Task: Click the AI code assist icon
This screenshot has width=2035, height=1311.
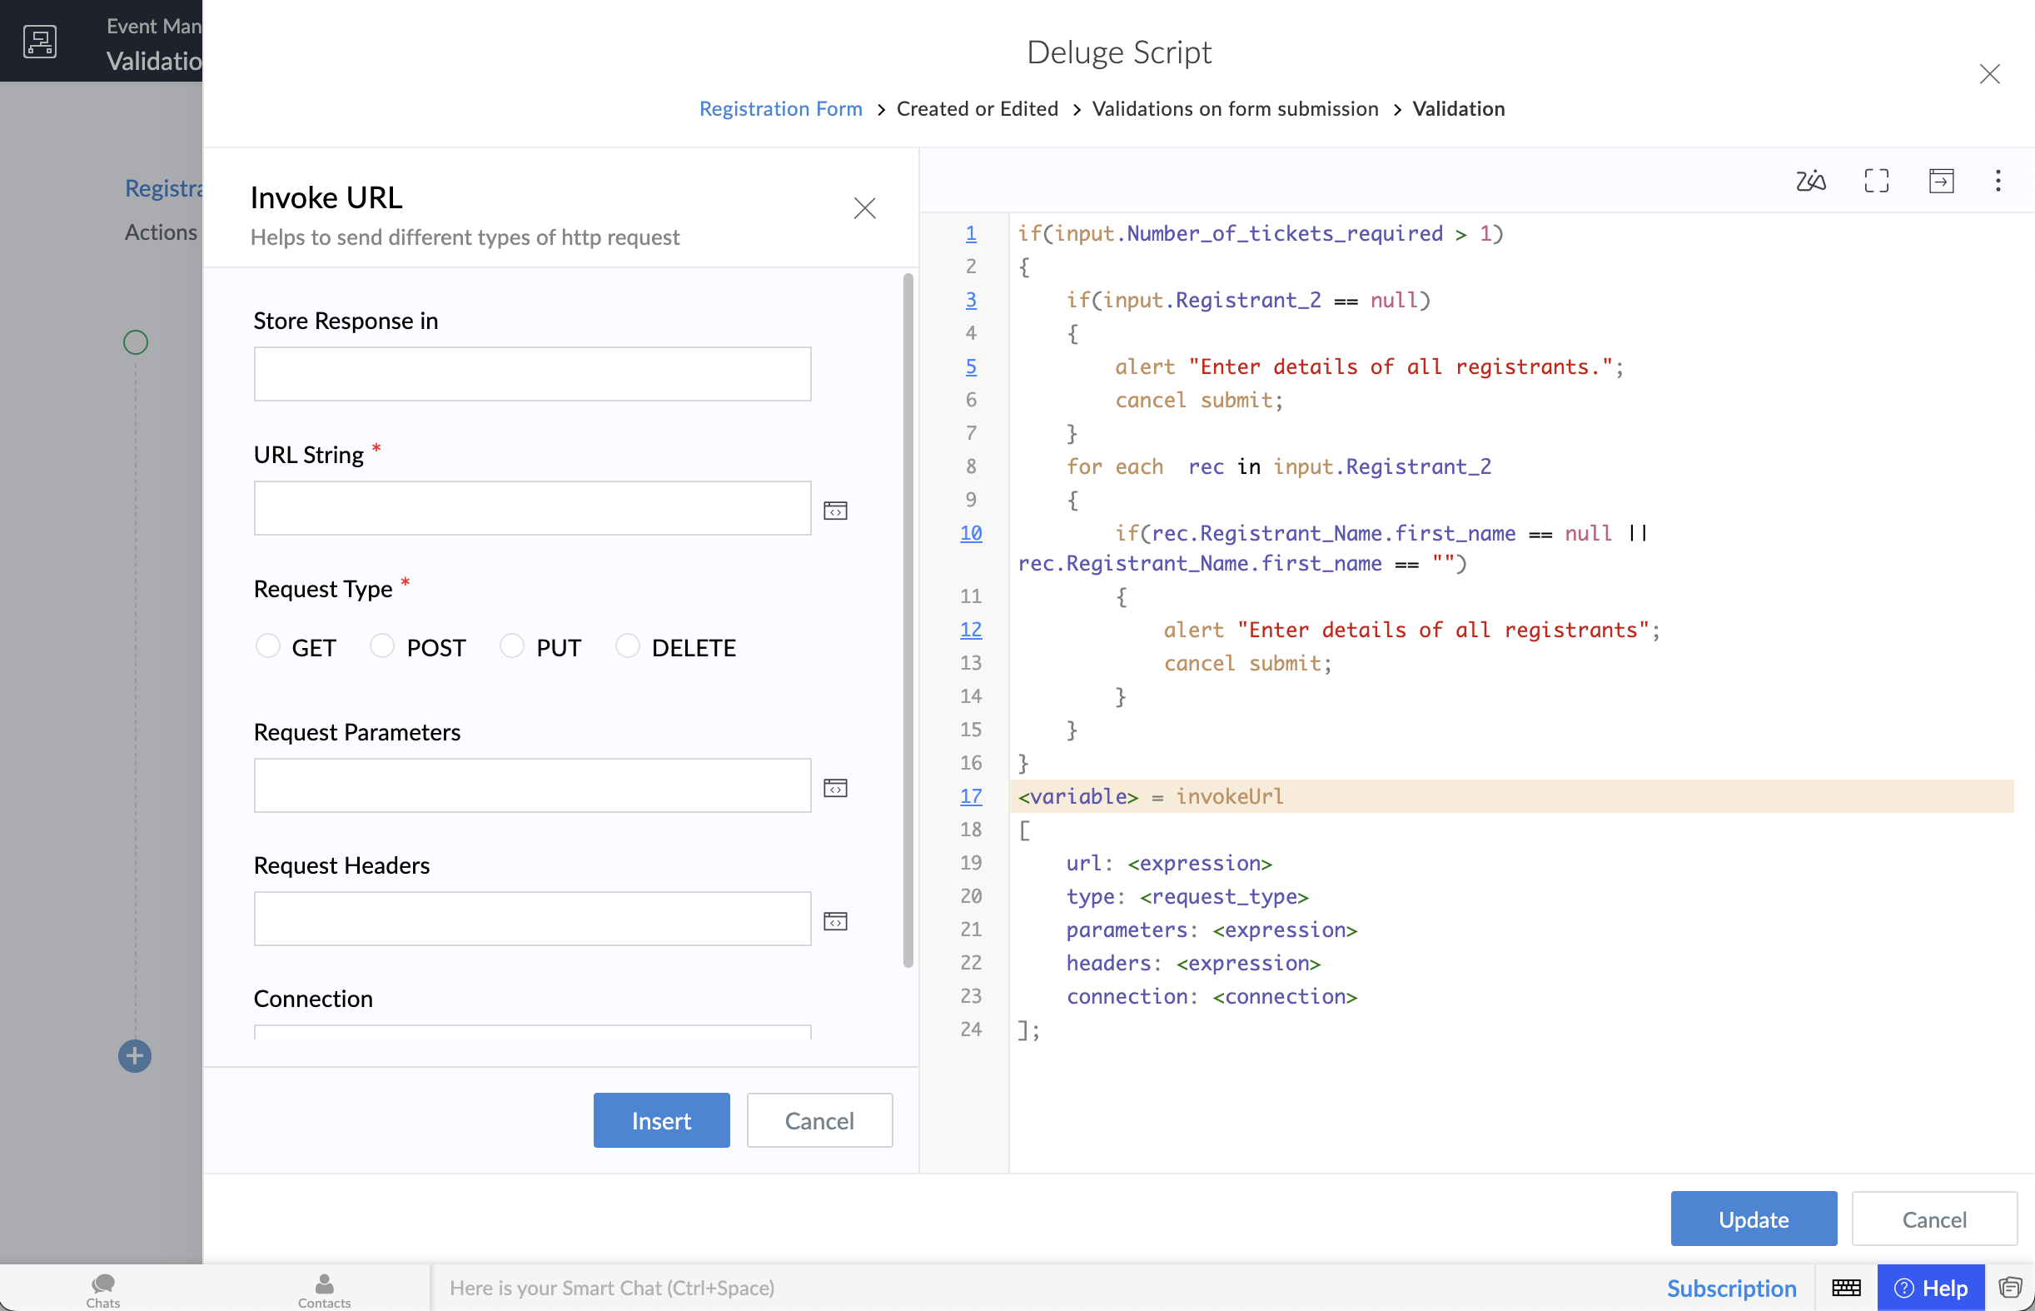Action: [1810, 181]
